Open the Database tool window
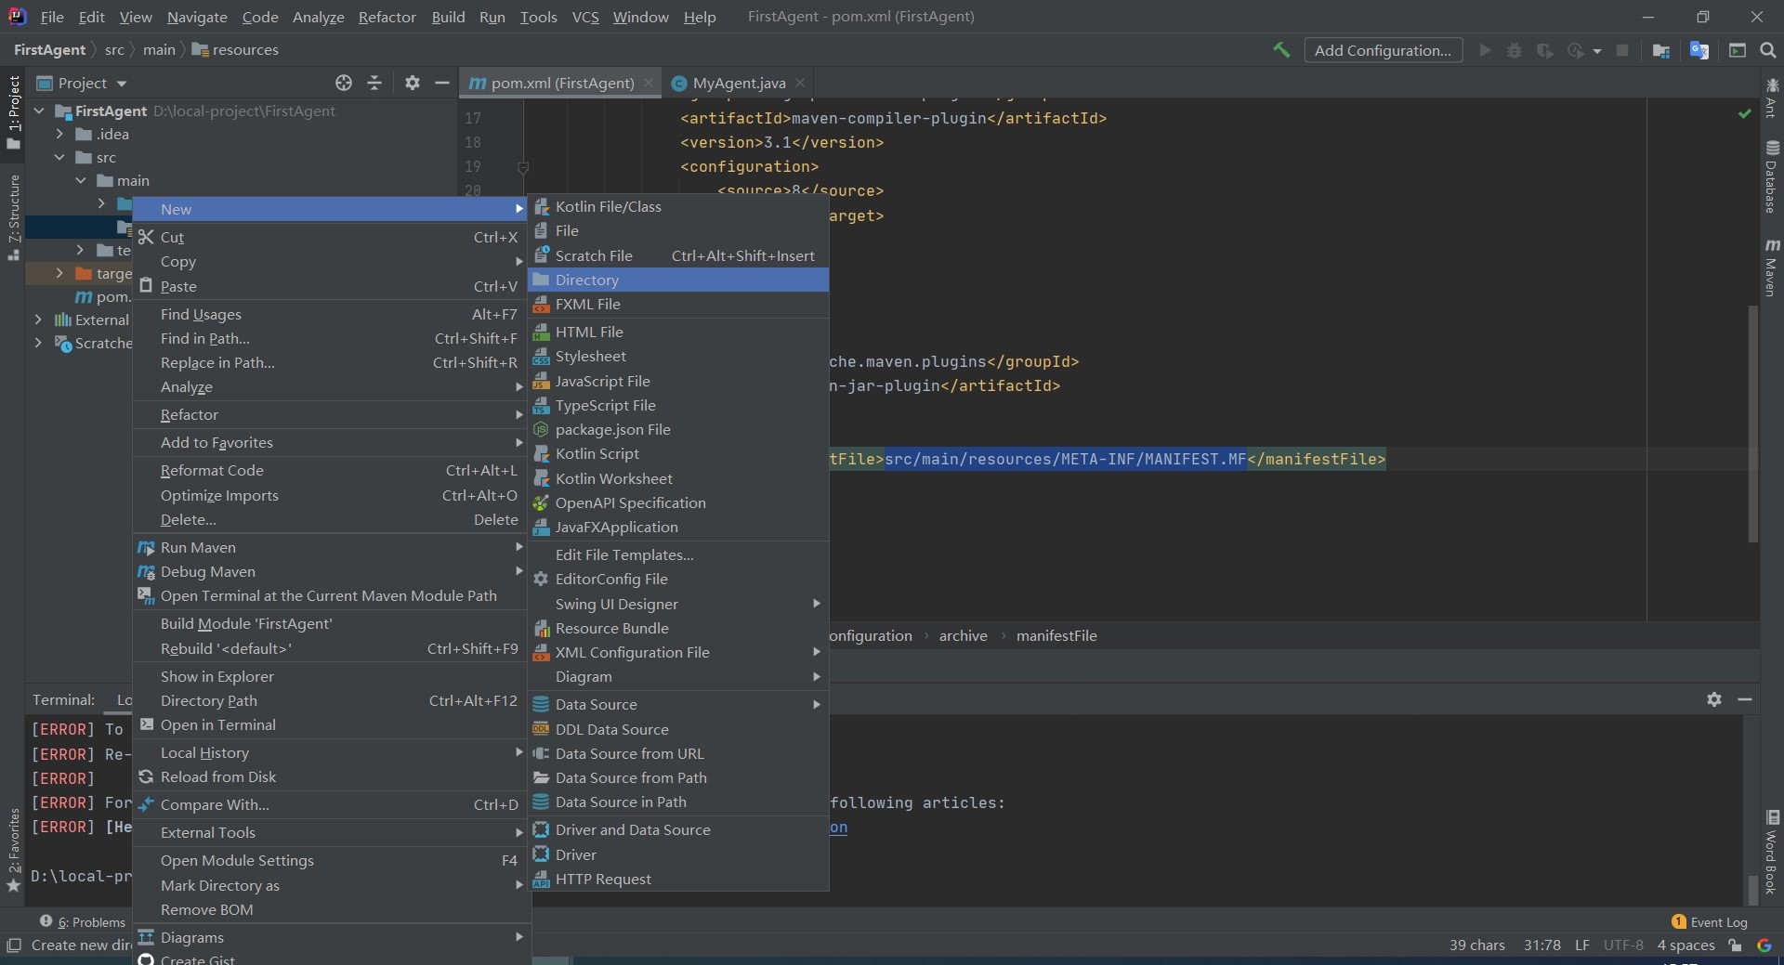1784x965 pixels. tap(1772, 176)
